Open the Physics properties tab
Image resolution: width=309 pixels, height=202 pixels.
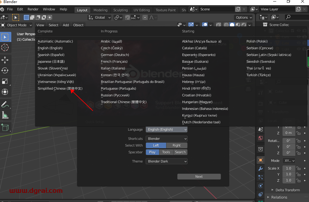click(261, 186)
